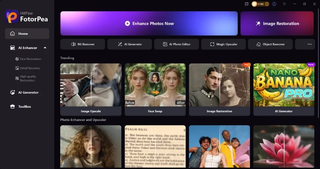Image resolution: width=320 pixels, height=169 pixels.
Task: Open the Psalm 89:11 text sample
Action: (x=155, y=146)
